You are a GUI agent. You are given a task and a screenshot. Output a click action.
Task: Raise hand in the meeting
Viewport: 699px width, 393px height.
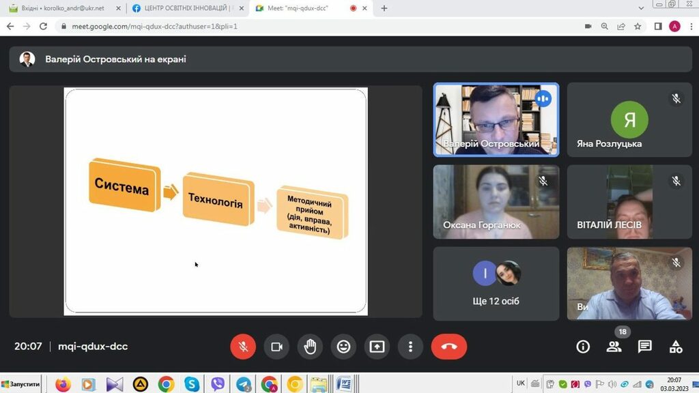(x=310, y=347)
